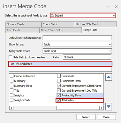Toggle Hide field / column headers checkbox

pos(10,57)
